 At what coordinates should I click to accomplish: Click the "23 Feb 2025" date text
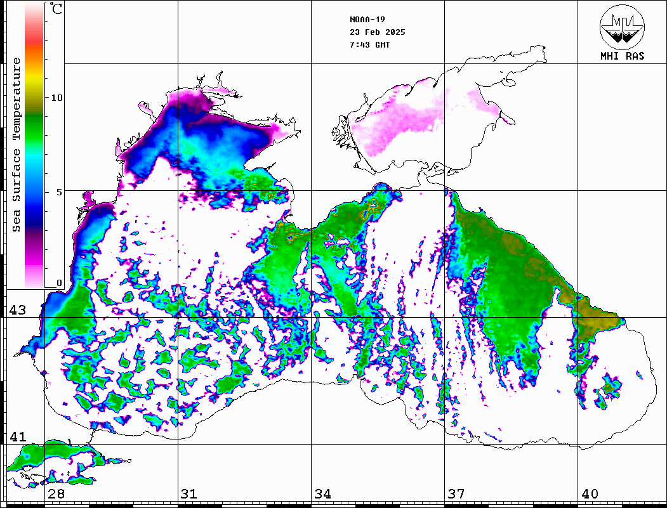[378, 32]
